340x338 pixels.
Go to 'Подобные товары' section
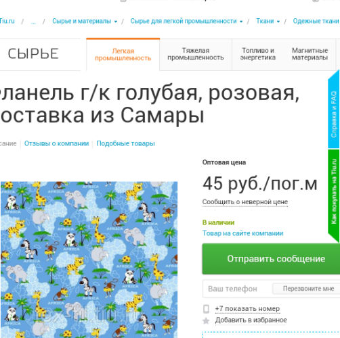tap(125, 143)
